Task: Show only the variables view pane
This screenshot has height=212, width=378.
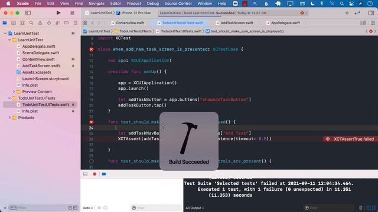Action: click(369, 208)
